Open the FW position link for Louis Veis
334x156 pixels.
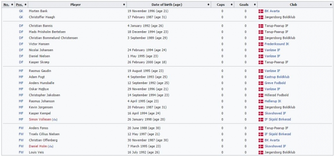21,152
